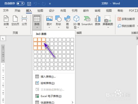This screenshot has height=104, width=138.
Task: Toggle the AutoSave switch
Action: (x=20, y=4)
